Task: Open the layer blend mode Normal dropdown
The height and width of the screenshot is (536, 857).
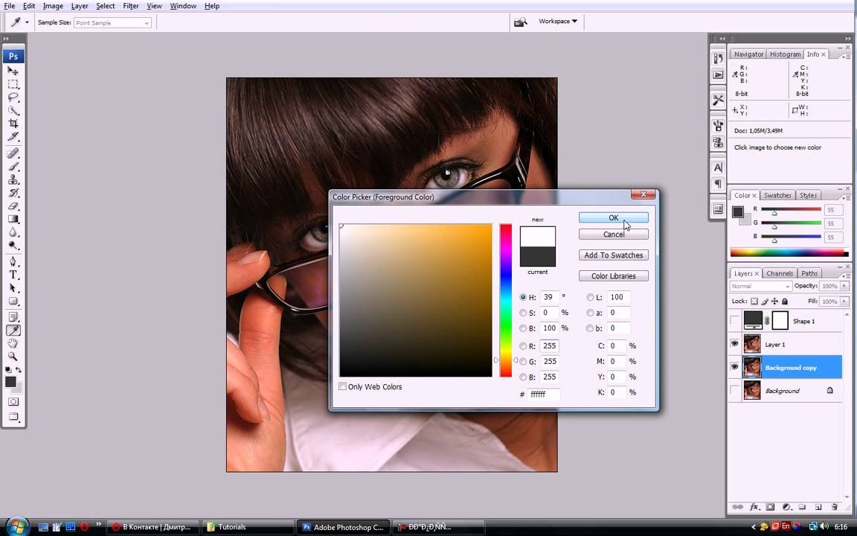Action: (760, 286)
